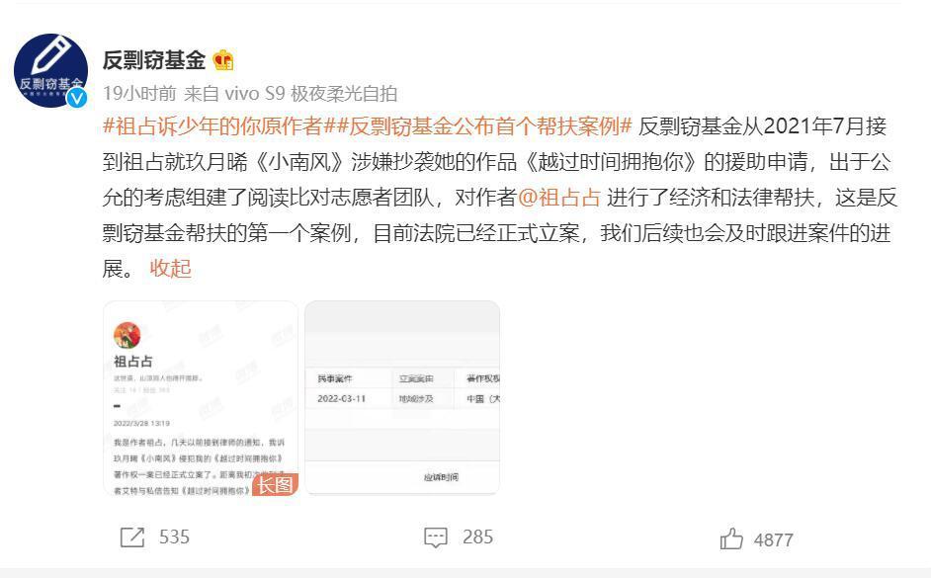The image size is (931, 578).
Task: Click the 19小时前 timestamp
Action: coord(139,94)
